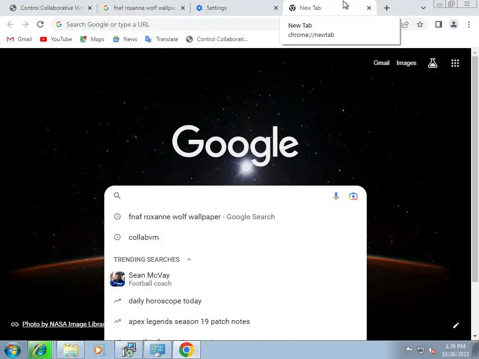Screen dimensions: 479x359
Task: Customize this page with the pencil icon
Action: point(456,325)
